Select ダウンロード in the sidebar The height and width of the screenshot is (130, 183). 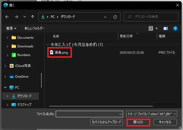(24, 96)
